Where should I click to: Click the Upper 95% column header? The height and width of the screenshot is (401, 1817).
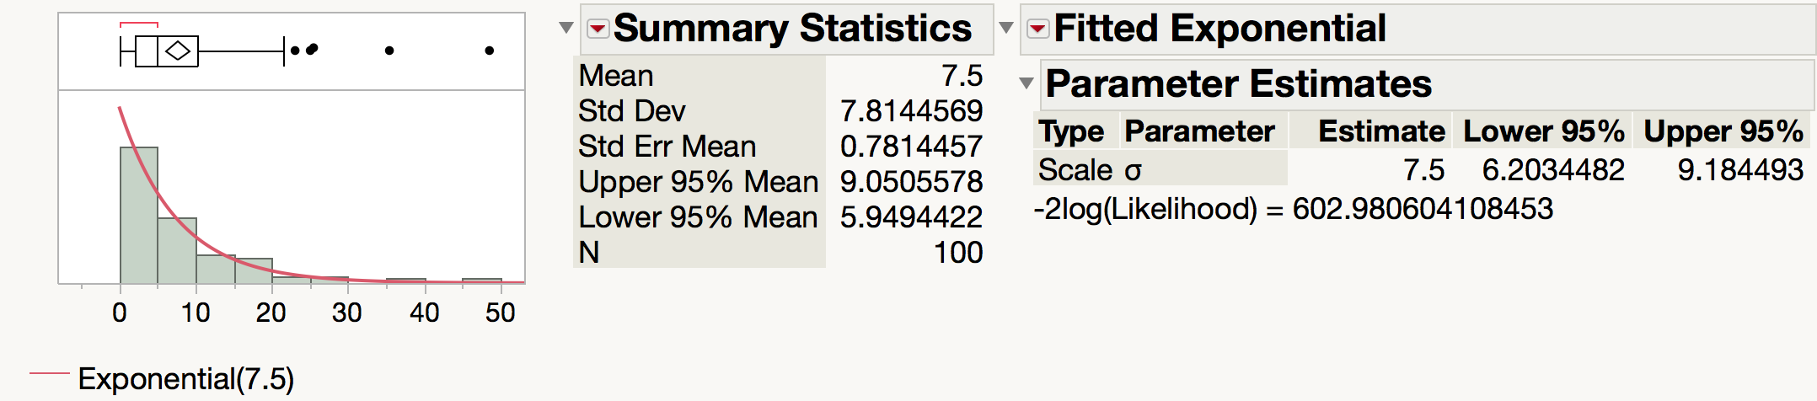pyautogui.click(x=1723, y=131)
